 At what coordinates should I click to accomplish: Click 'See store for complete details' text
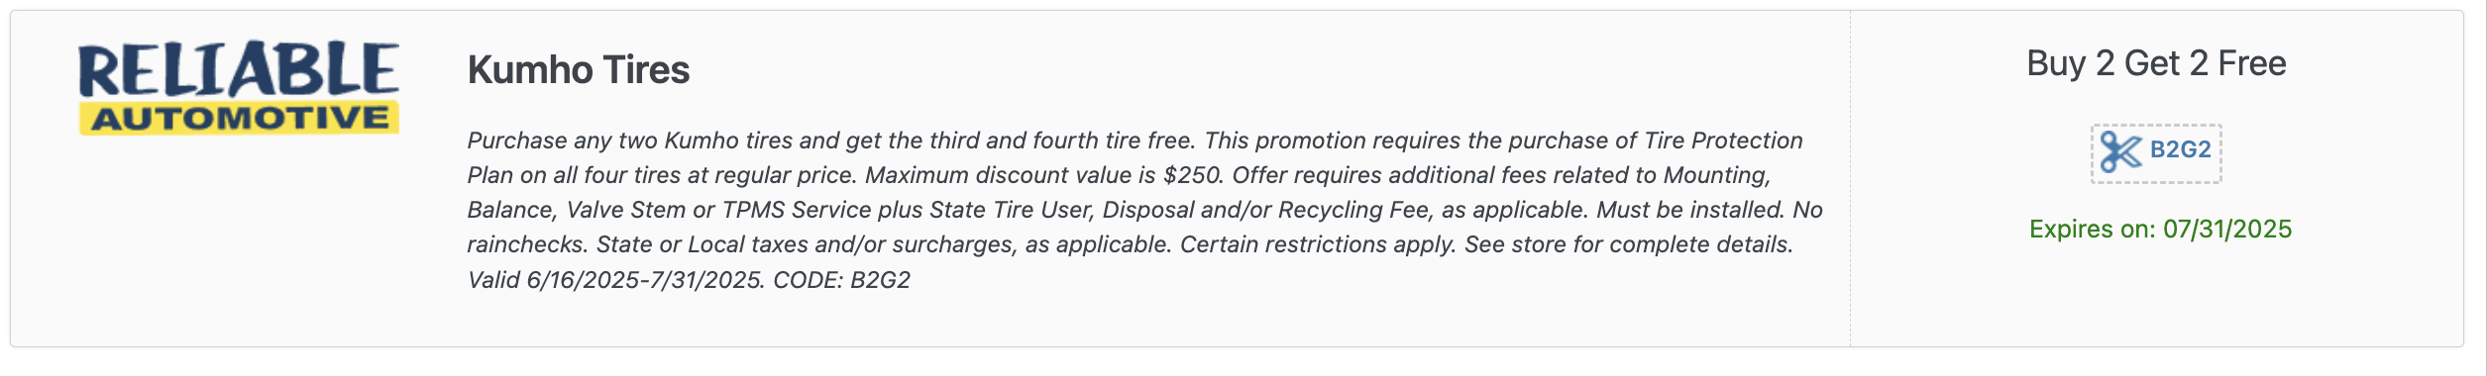point(1629,244)
